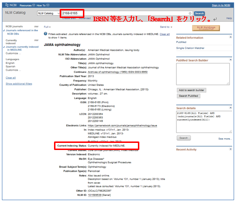Open the NLM Holdings LocatorPlus image button
236x203 pixels.
pos(206,28)
